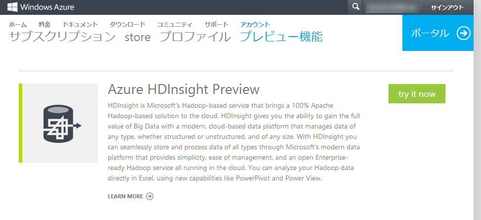Select the アカウント menu item
The image size is (481, 220).
[x=255, y=24]
